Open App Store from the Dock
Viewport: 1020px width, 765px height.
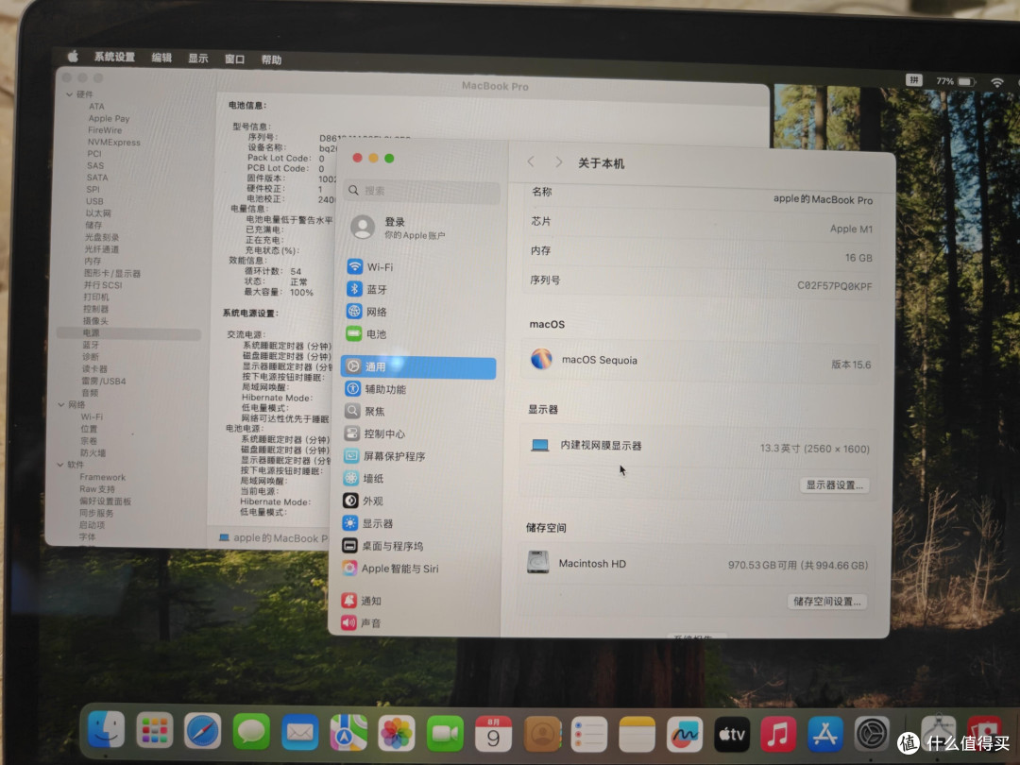(x=824, y=735)
